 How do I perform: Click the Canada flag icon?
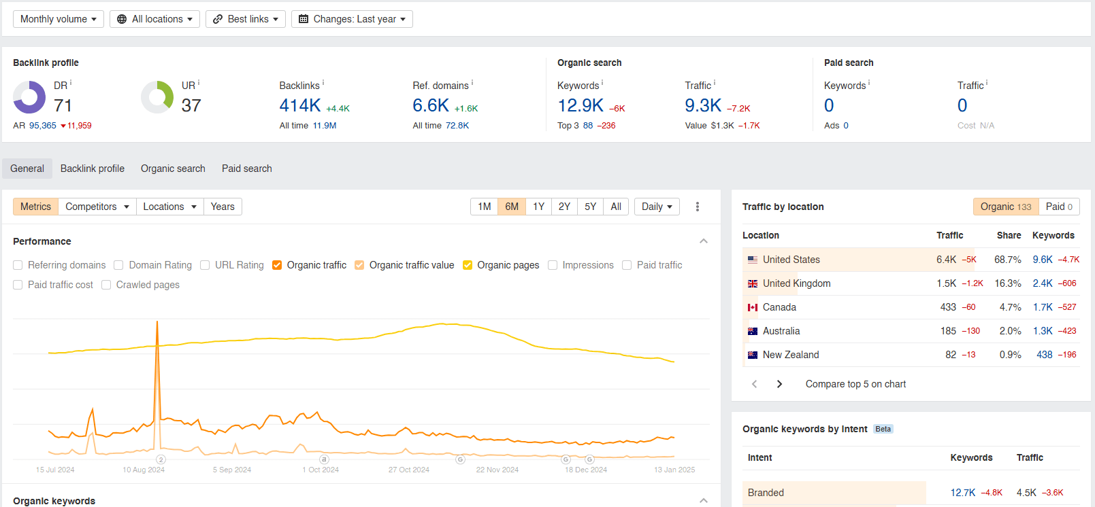753,307
